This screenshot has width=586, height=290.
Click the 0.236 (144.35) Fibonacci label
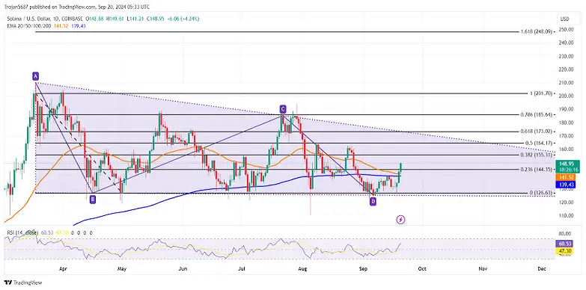(537, 169)
